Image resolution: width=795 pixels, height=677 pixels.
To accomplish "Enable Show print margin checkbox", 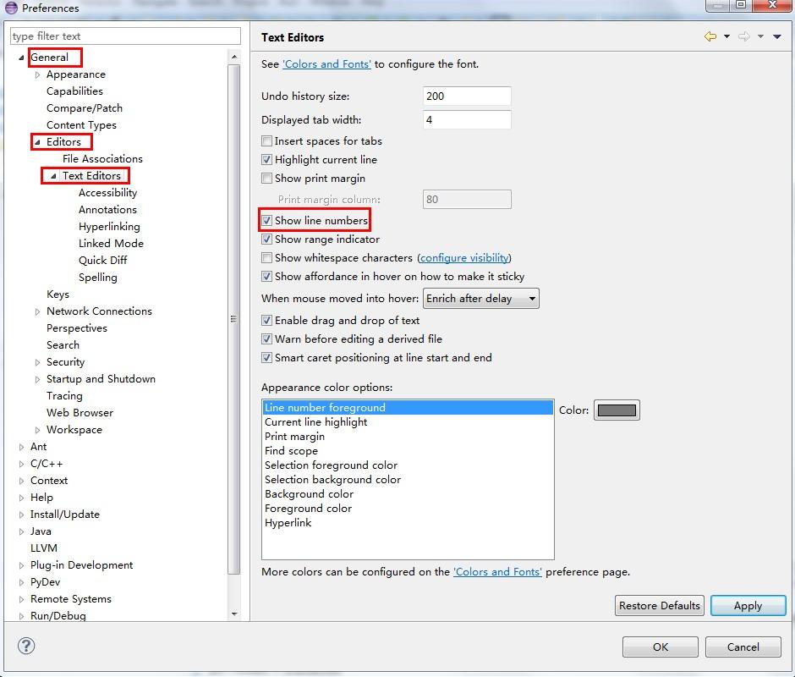I will pos(266,178).
